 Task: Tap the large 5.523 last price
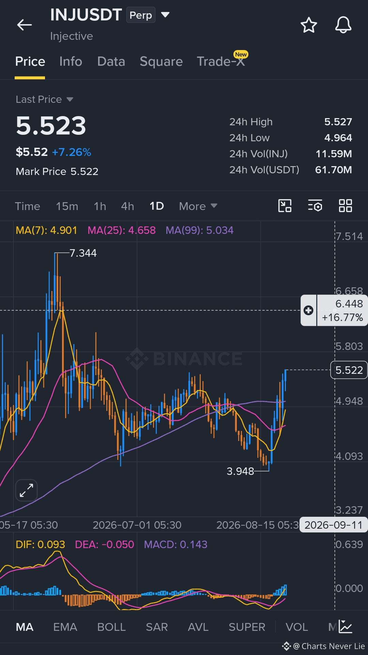pyautogui.click(x=51, y=126)
